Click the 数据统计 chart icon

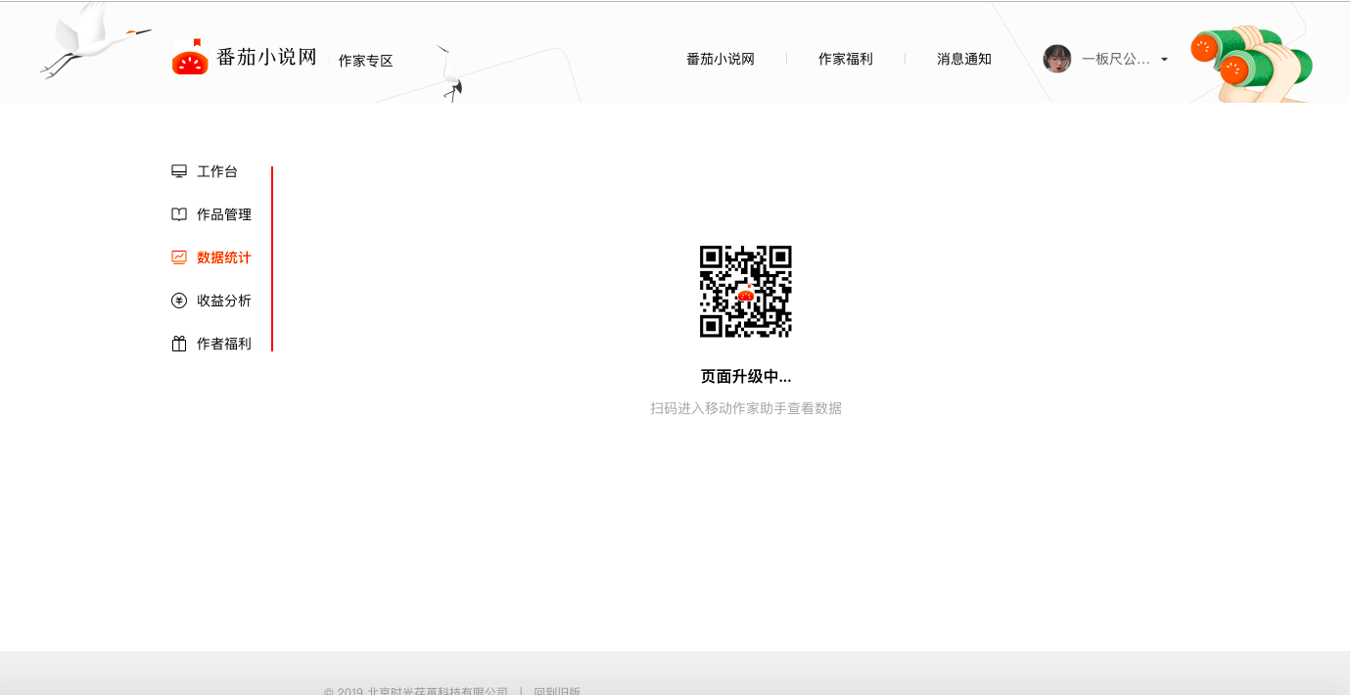tap(179, 257)
